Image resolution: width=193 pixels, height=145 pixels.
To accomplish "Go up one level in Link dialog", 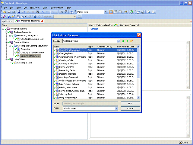I will pos(127,41).
